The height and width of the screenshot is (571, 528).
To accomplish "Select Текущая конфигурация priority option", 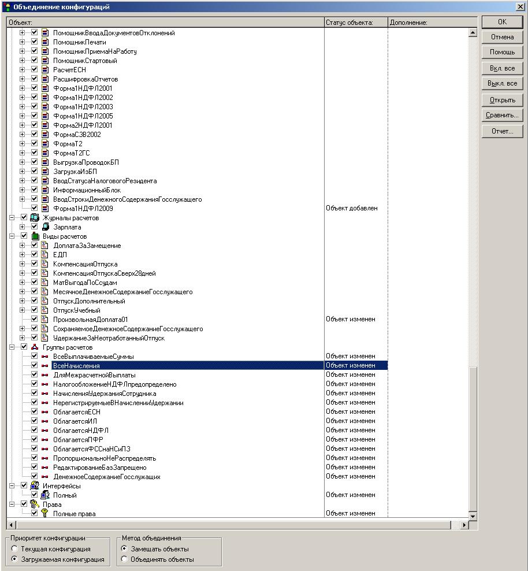I will [x=14, y=548].
